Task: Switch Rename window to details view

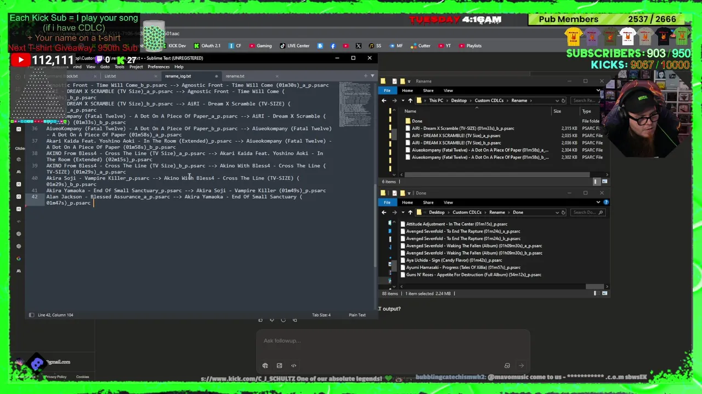Action: [x=596, y=182]
